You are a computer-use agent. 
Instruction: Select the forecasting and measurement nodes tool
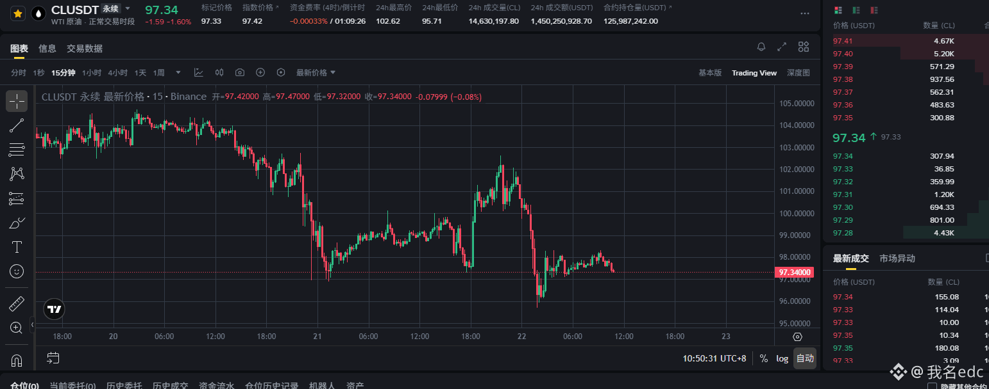coord(17,198)
